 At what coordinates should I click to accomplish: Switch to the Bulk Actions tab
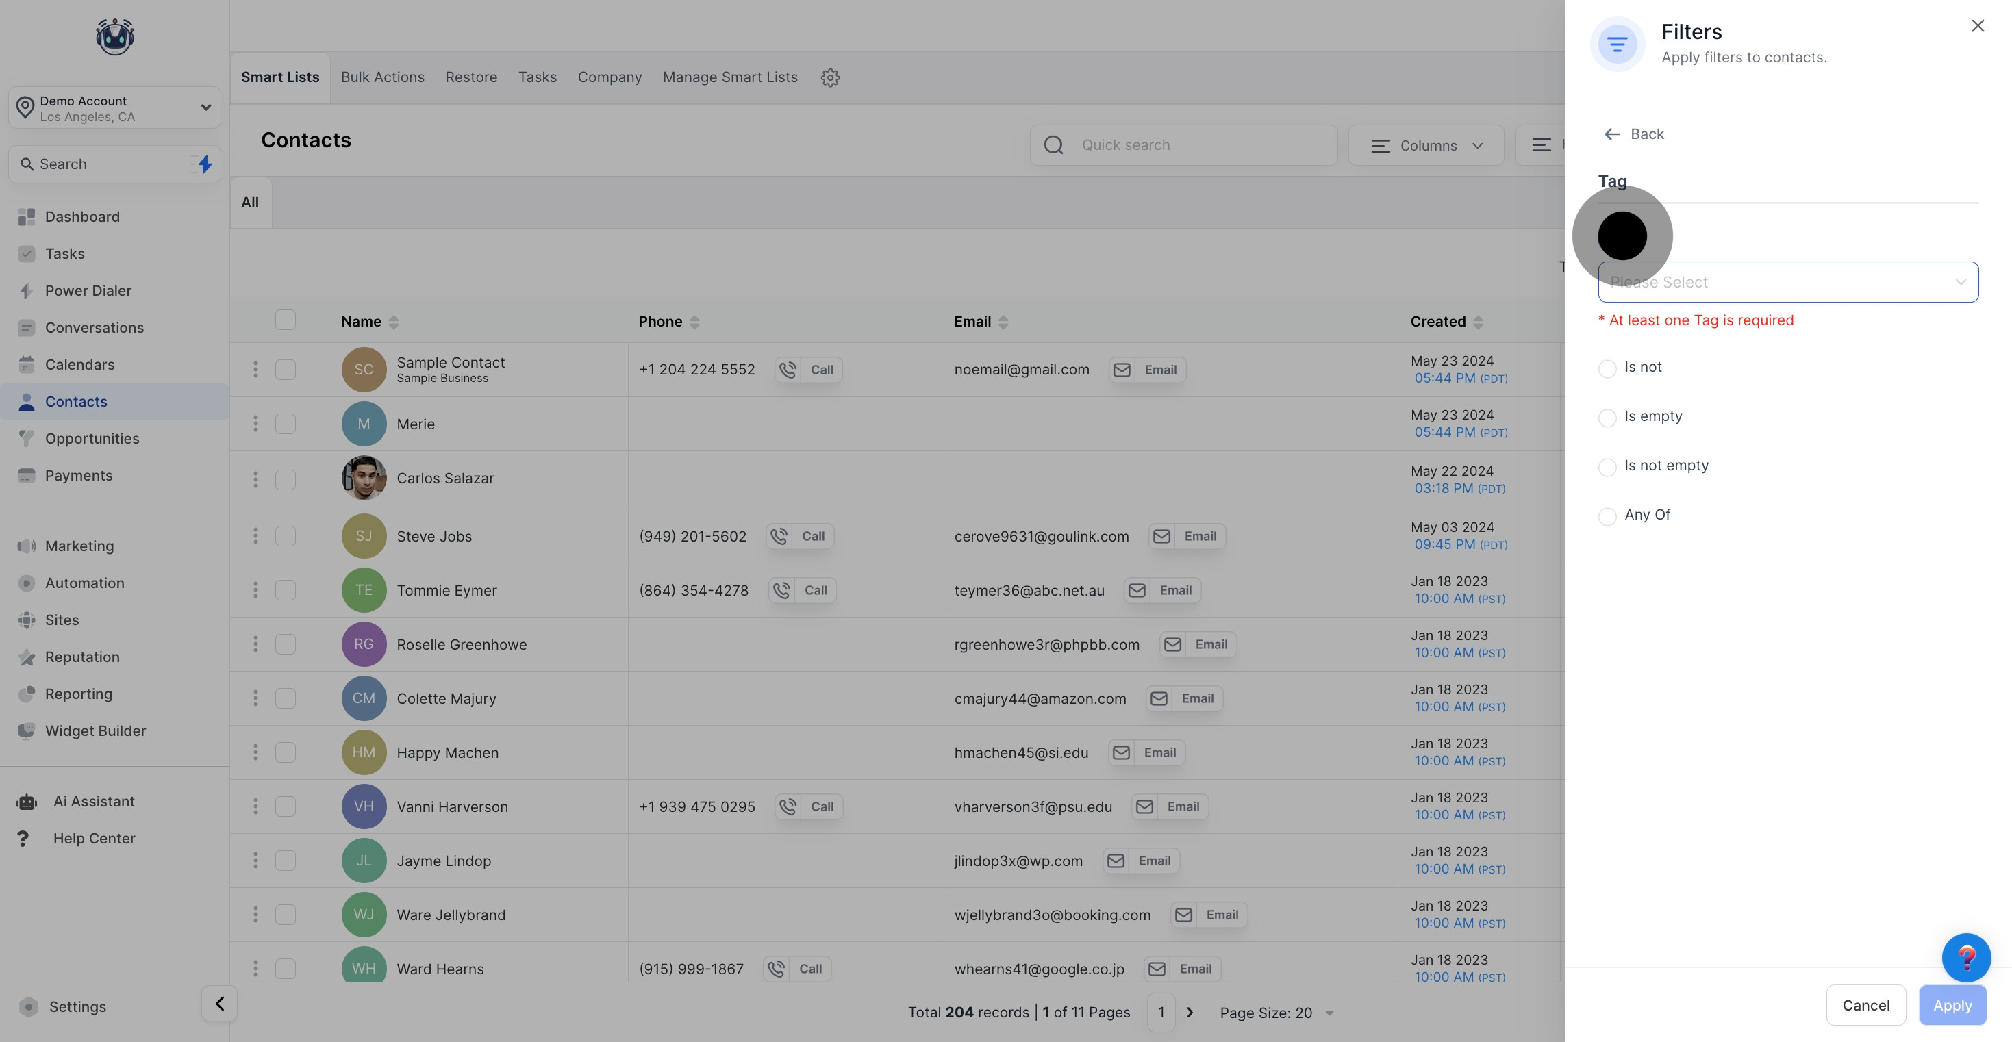pos(382,77)
